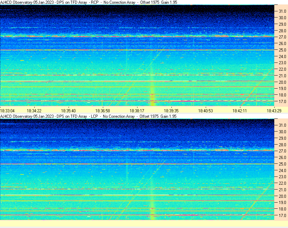Pick the 30.0 frequency label on LCP plot

click(283, 132)
